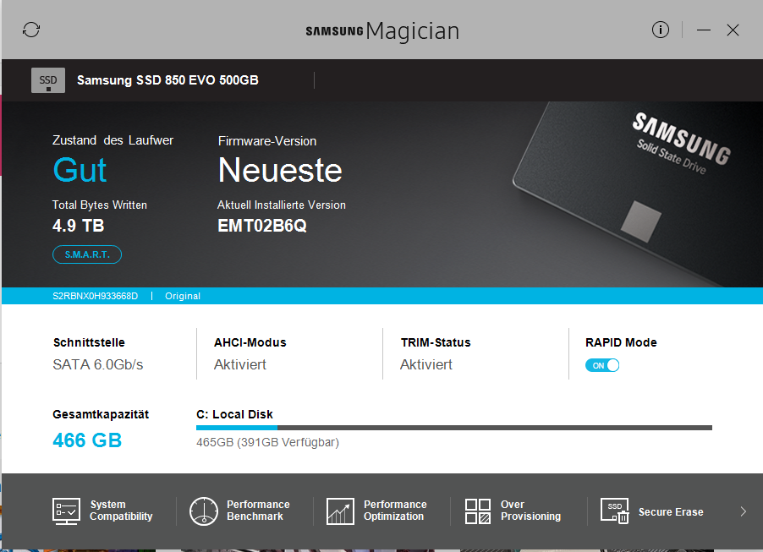763x552 pixels.
Task: Click the Original authenticity label
Action: point(183,296)
